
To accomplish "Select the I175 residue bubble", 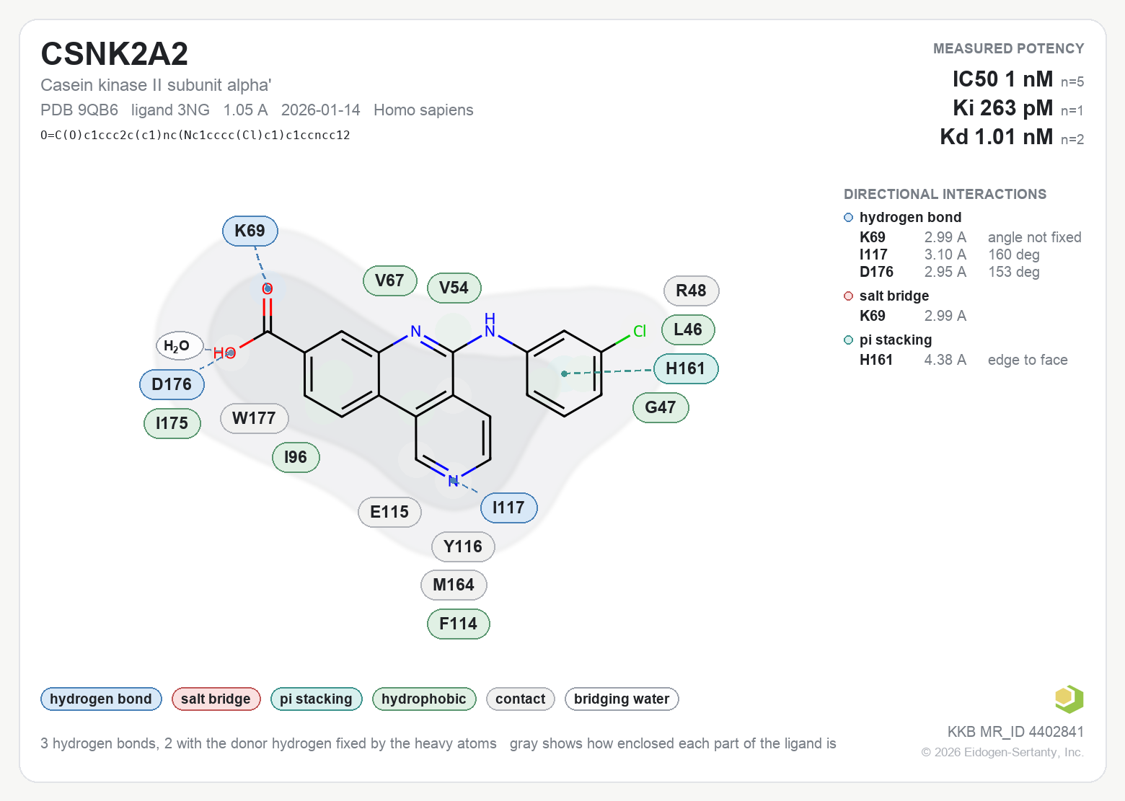I will (x=172, y=423).
